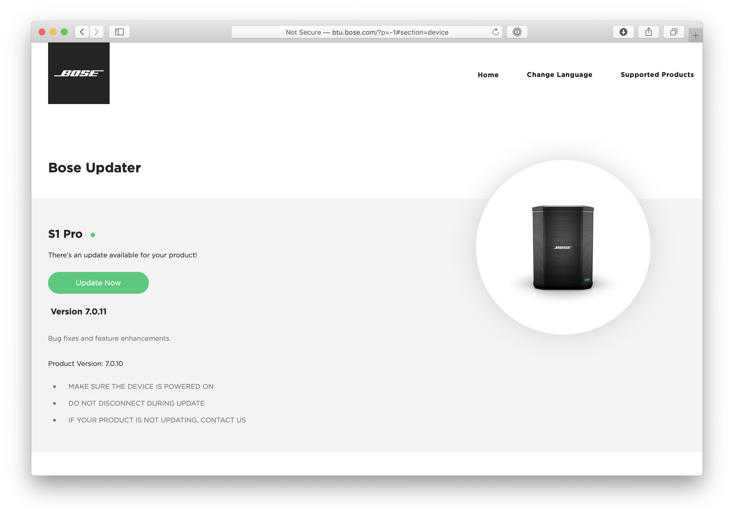The image size is (734, 517).
Task: Click the Bose logo in header
Action: coord(79,73)
